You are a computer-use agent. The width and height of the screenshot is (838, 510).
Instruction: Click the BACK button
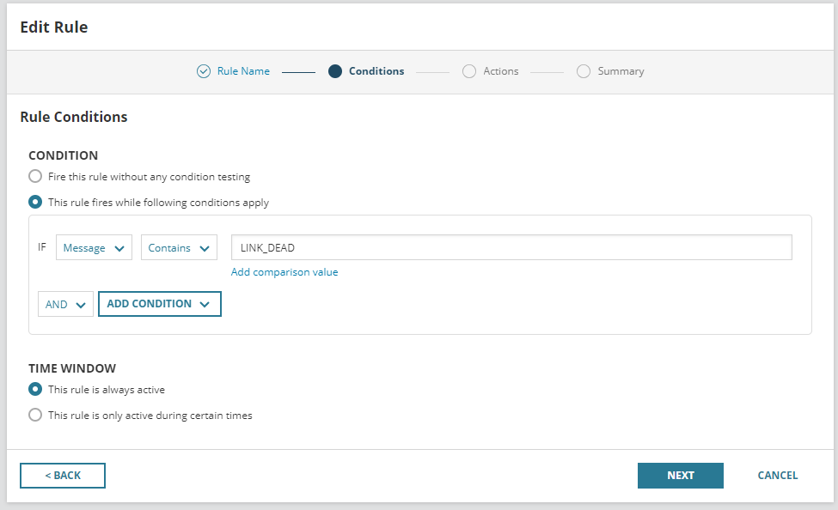(63, 476)
